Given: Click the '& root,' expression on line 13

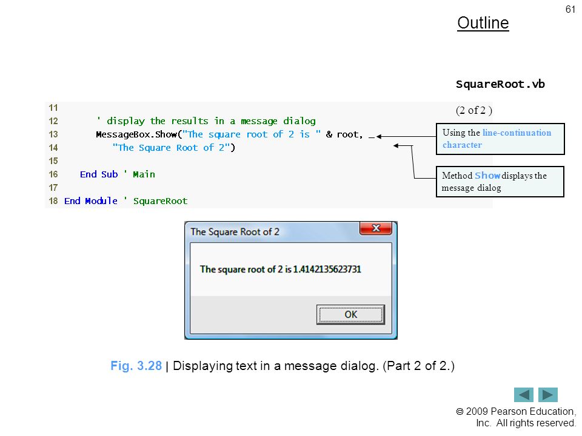Looking at the screenshot, I should (344, 134).
